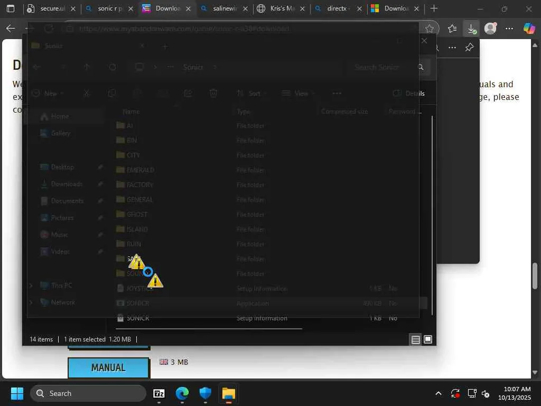541x406 pixels.
Task: Click the Share icon in Explorer toolbar
Action: pos(188,93)
